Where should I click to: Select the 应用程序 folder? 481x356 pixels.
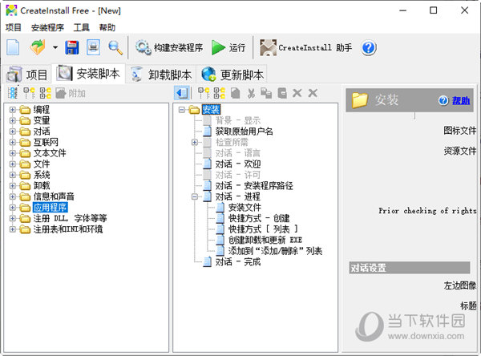coord(50,208)
